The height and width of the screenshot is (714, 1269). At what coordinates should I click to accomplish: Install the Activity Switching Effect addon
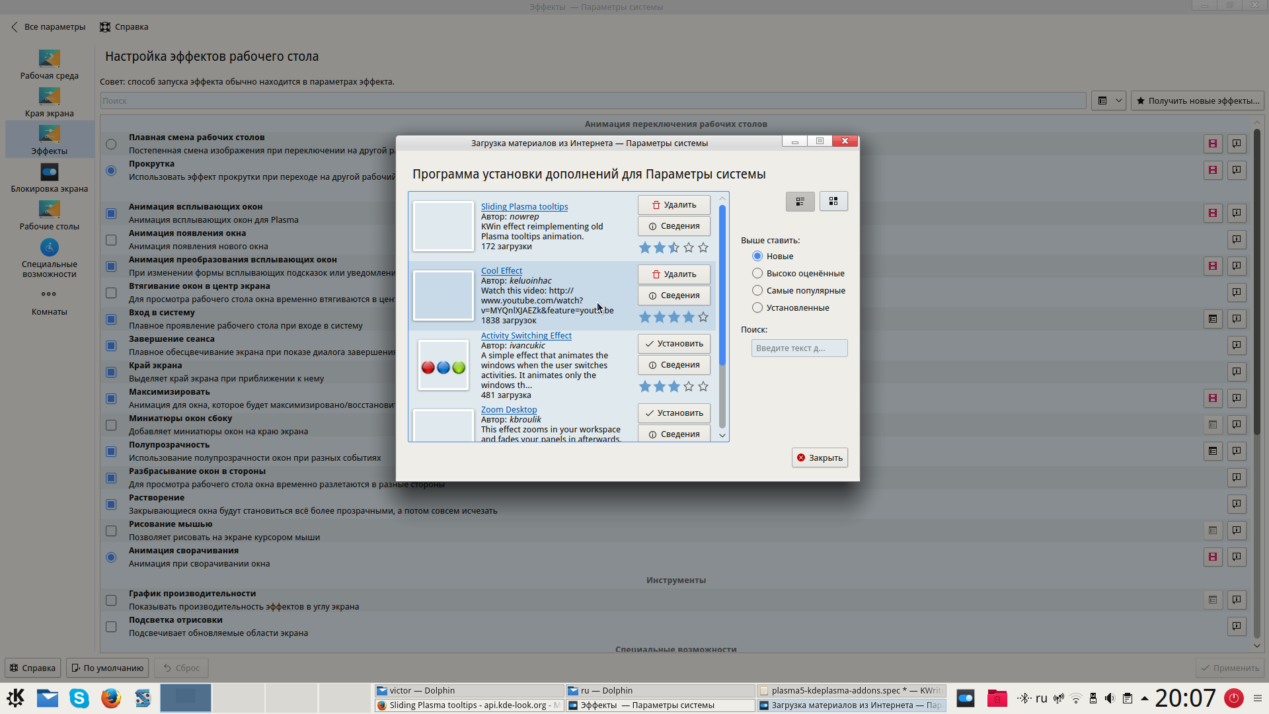673,344
